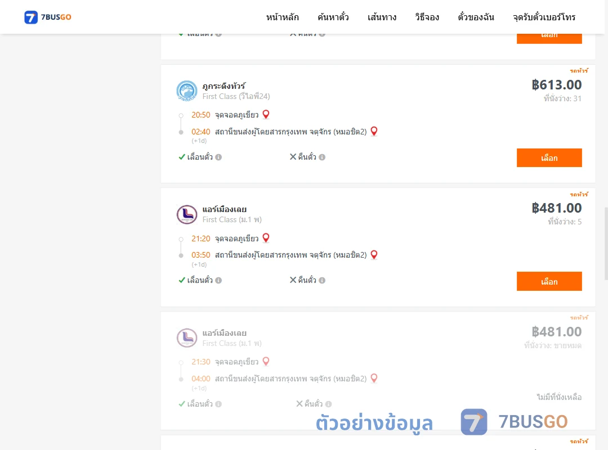Open map pin for 02:40 หมอชิต2 arrival
Screen dimensions: 608x450
coord(374,132)
